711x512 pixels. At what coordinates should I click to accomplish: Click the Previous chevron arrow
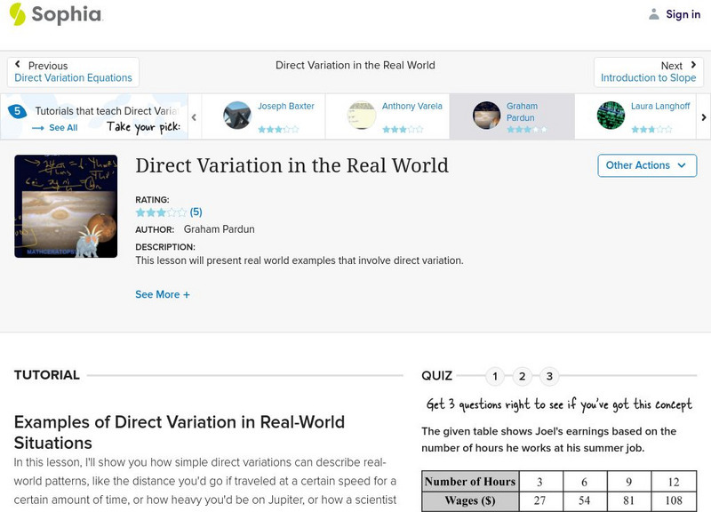click(20, 63)
